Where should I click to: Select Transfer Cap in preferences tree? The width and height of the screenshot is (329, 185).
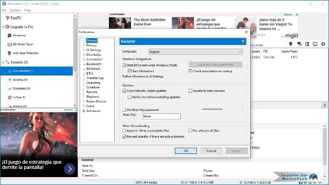coord(95,78)
